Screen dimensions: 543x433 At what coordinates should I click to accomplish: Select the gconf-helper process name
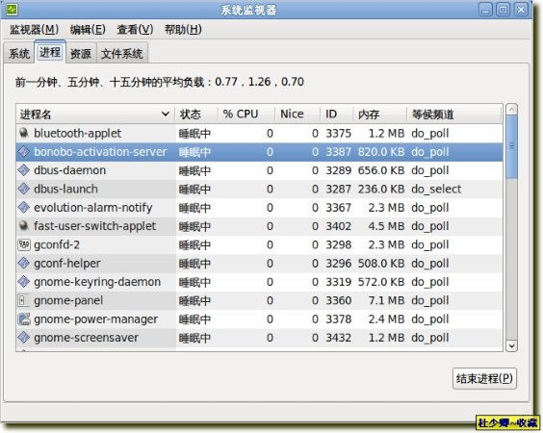coord(67,264)
